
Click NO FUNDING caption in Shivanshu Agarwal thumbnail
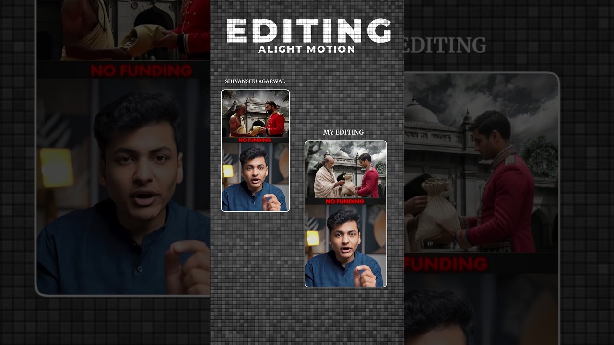(x=255, y=140)
